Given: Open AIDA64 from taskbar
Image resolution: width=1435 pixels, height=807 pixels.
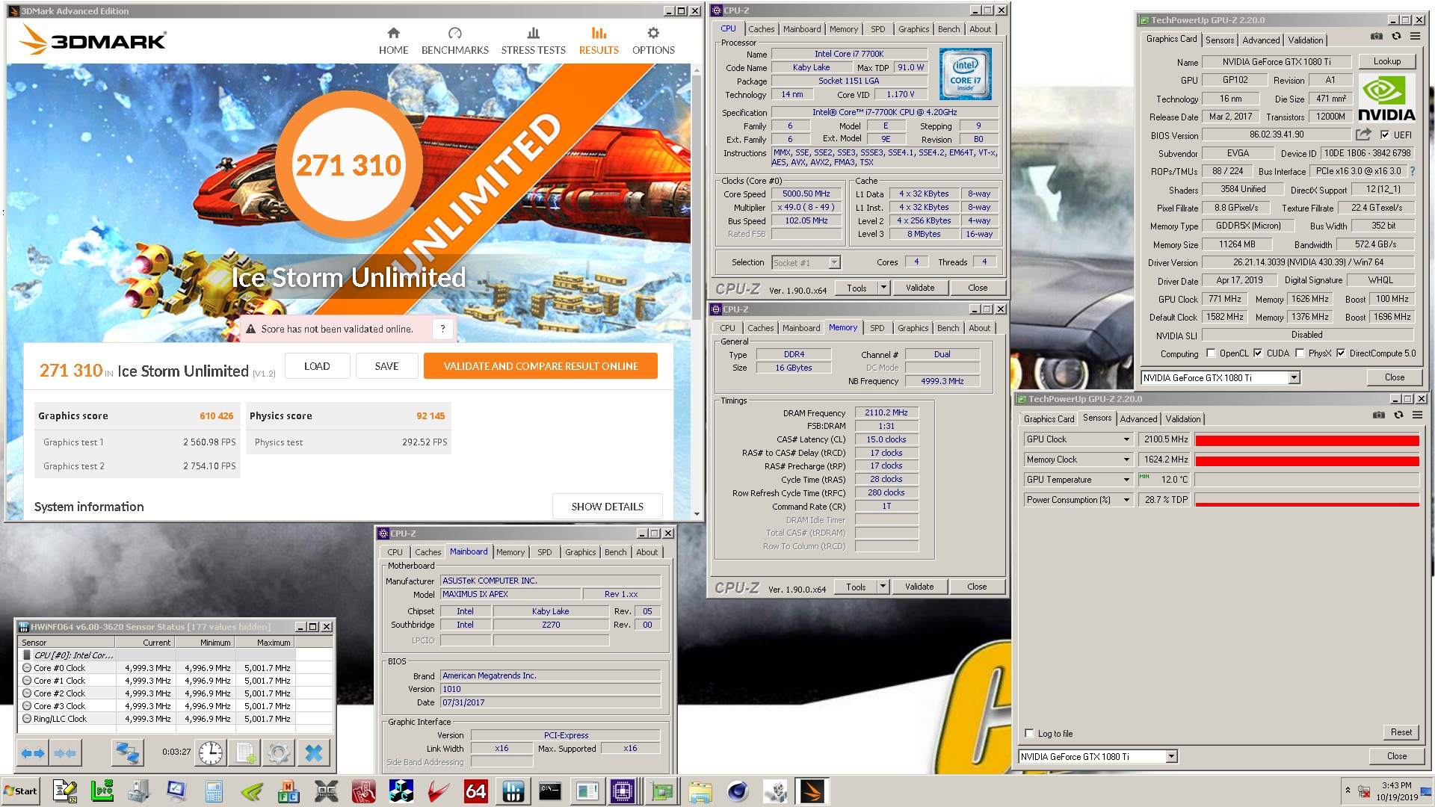Looking at the screenshot, I should click(x=476, y=791).
